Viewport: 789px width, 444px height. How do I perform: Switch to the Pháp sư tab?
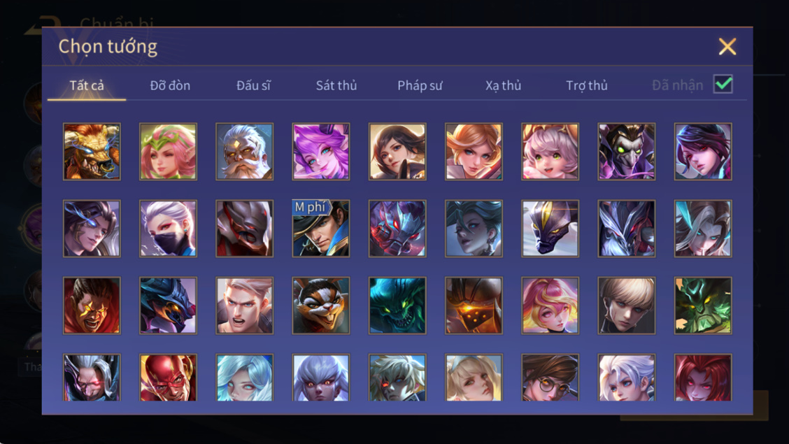click(420, 85)
